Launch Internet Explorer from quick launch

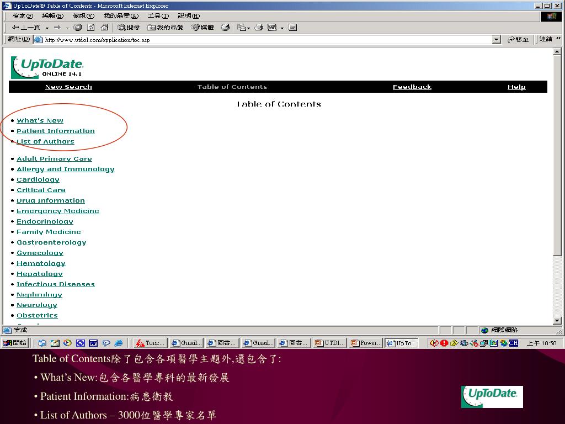pos(119,343)
